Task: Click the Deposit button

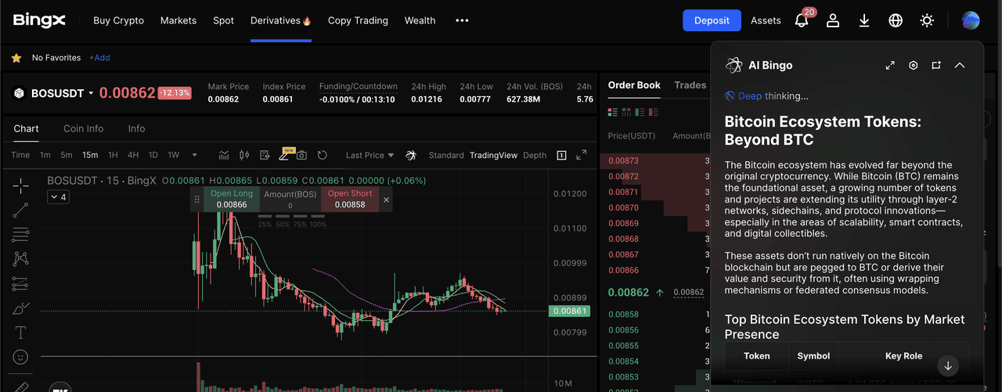Action: click(712, 21)
